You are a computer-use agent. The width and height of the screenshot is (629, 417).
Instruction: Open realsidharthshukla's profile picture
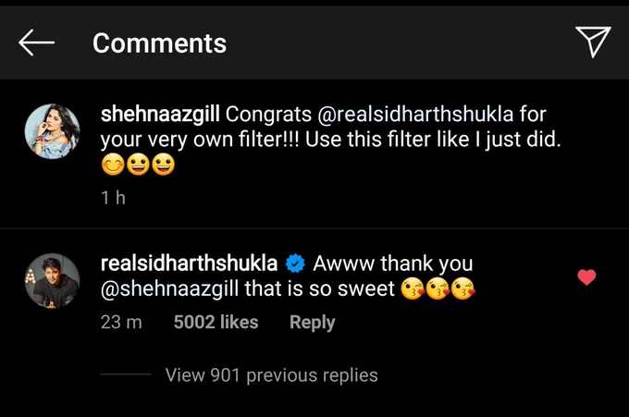52,281
